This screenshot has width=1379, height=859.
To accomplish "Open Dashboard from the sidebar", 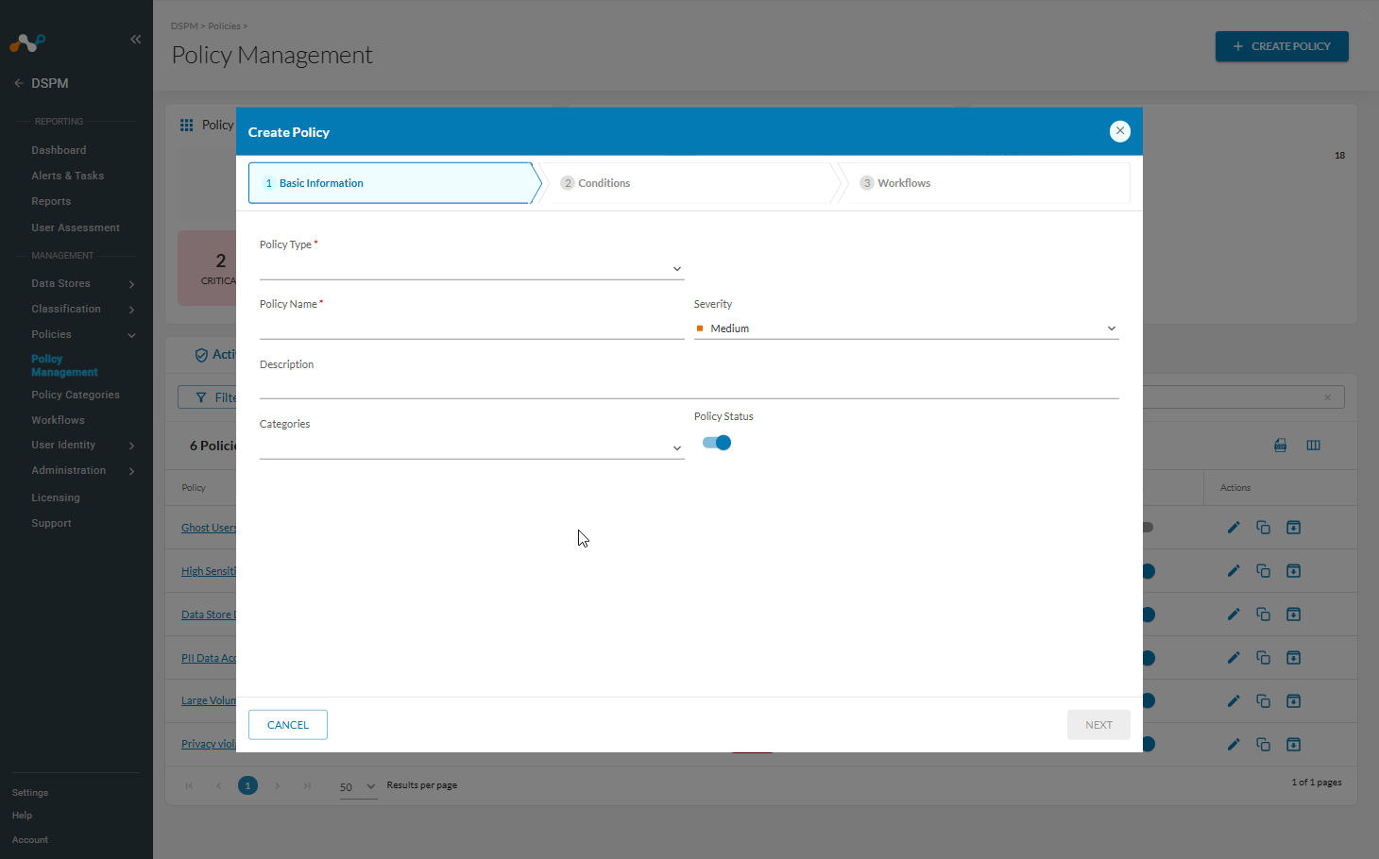I will (x=59, y=150).
